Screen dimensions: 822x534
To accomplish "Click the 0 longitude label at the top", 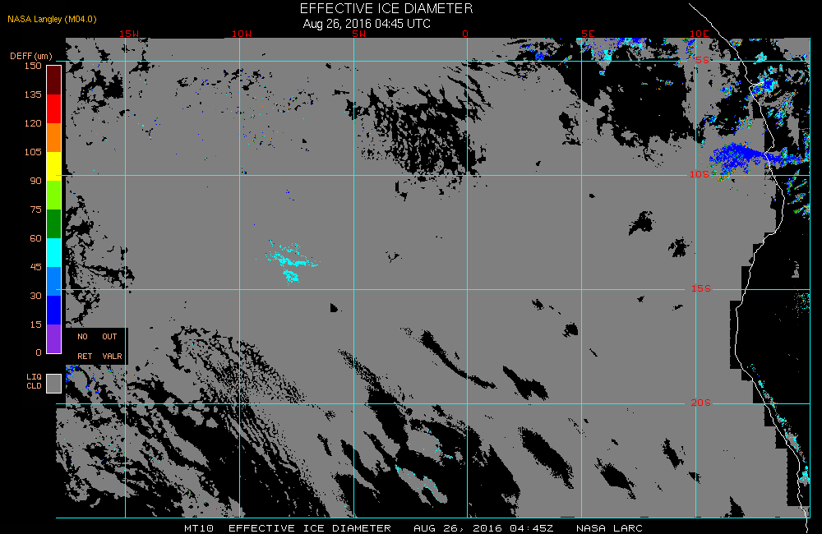I will (x=465, y=34).
